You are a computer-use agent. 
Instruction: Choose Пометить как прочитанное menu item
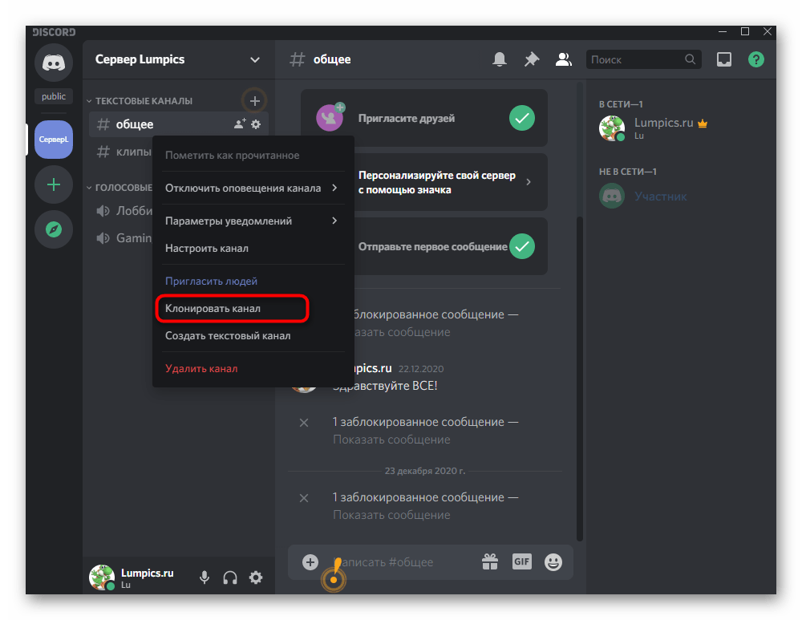tap(253, 155)
